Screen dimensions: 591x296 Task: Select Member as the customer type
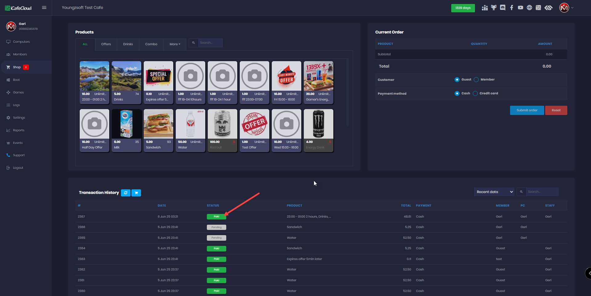[476, 80]
